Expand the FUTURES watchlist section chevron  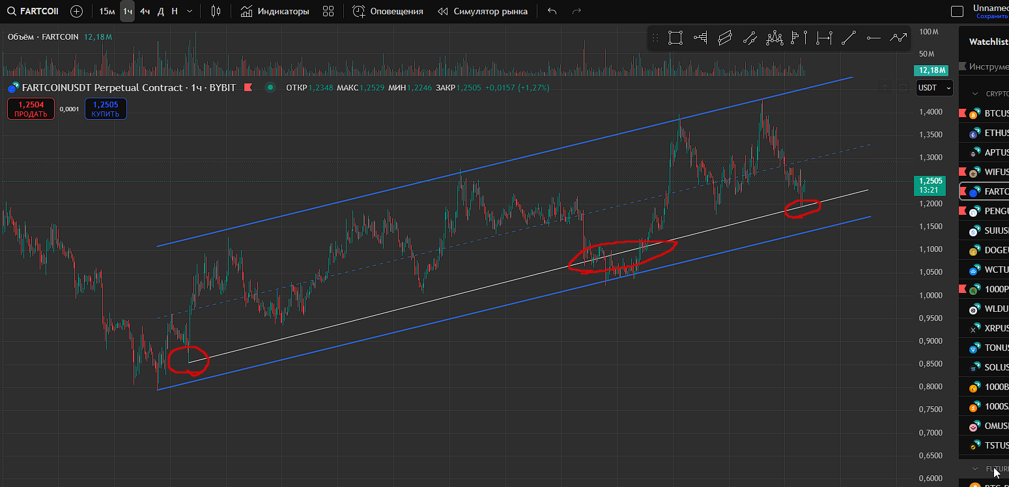(975, 468)
